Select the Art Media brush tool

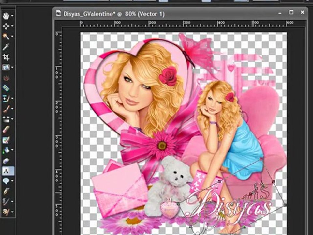[x=6, y=211]
